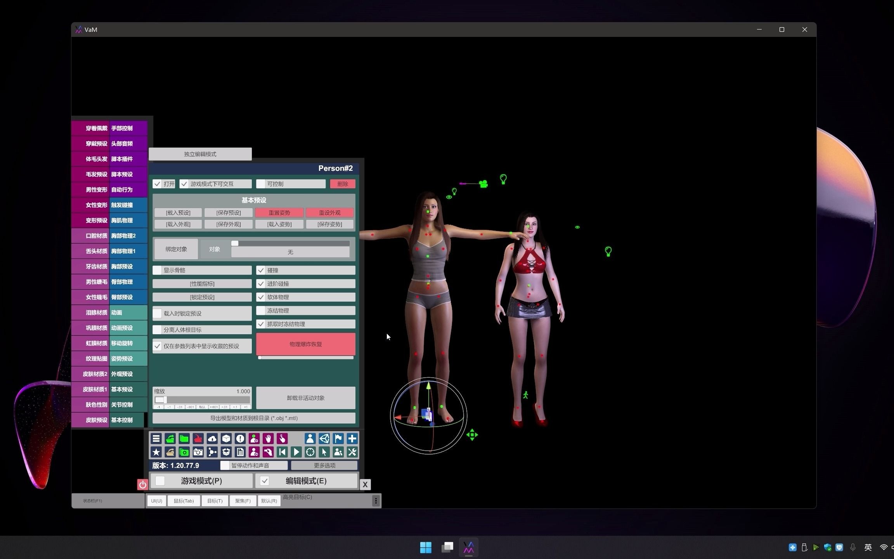Select the wrench and screwdriver tools icon

click(x=352, y=452)
